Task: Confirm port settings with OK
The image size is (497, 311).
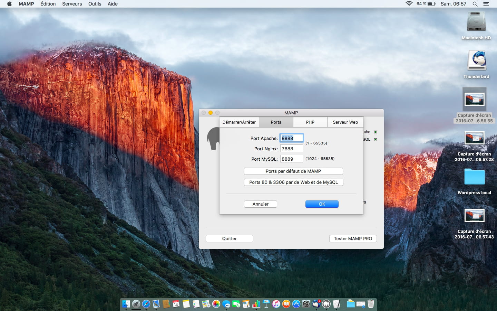Action: (322, 204)
